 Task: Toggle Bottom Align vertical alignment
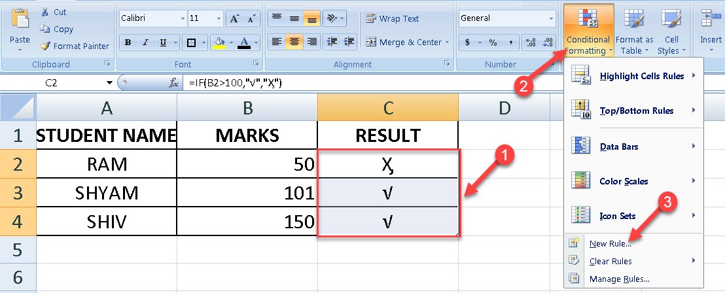click(x=312, y=18)
